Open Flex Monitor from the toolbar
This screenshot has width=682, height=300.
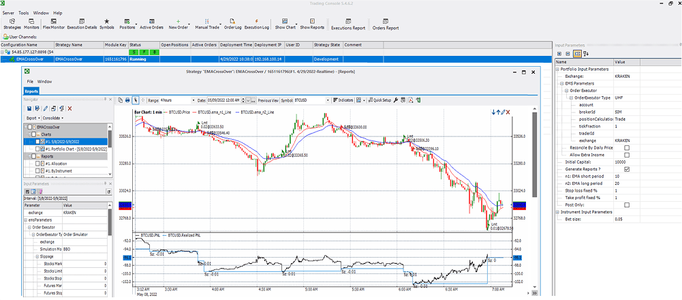pyautogui.click(x=53, y=24)
